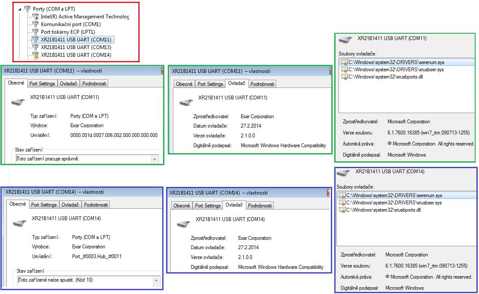Screen dimensions: 479x294
Task: Select Komunikační port (COM1) entry
Action: [70, 24]
